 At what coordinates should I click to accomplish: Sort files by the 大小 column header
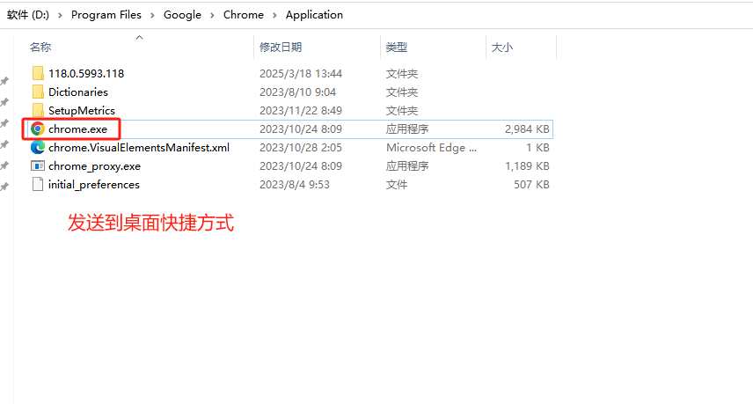point(501,47)
